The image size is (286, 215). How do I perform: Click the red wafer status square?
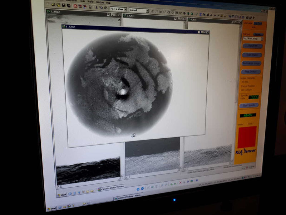(x=247, y=137)
